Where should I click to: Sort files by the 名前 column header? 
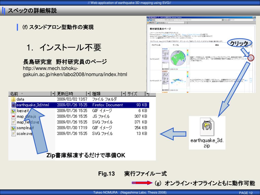click(x=30, y=94)
